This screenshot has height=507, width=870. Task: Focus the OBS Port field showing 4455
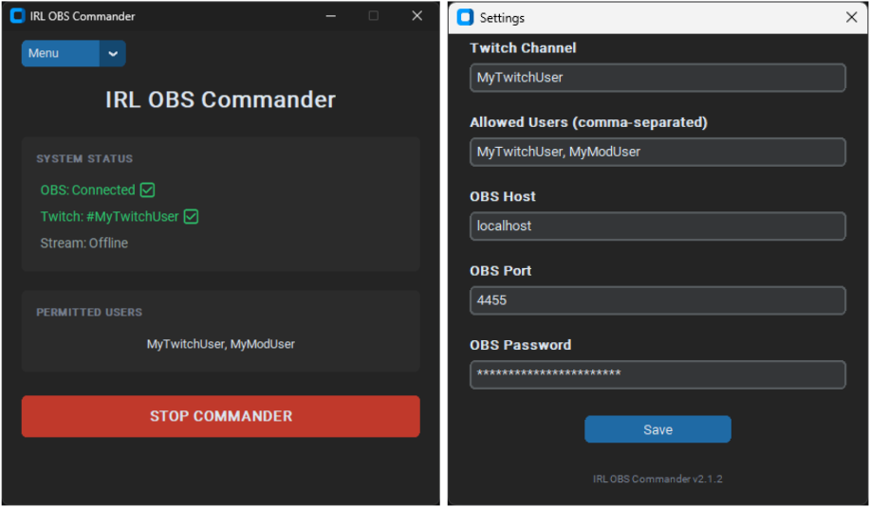click(657, 300)
